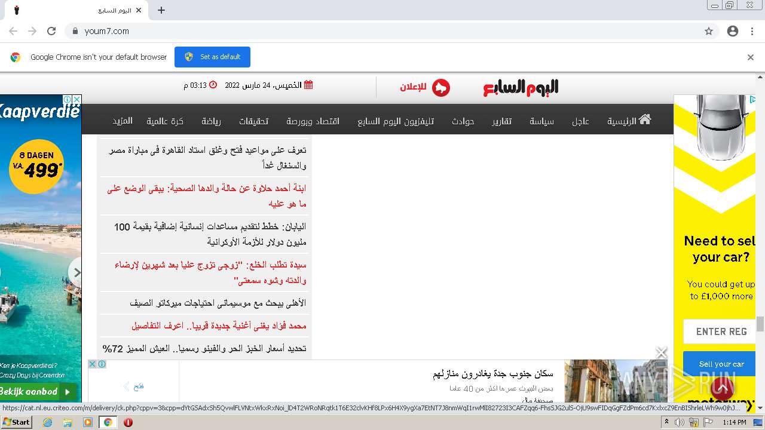Open ad headline سكان جنوب جدة يغادرون منازلهم
Viewport: 765px width, 430px height.
tap(493, 374)
